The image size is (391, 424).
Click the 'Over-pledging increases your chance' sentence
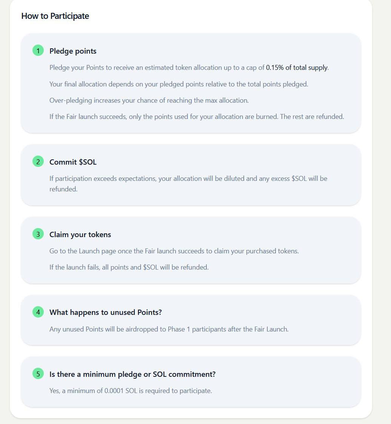point(149,100)
